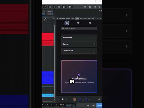The image size is (144, 108).
Task: Toggle the Browse panel button
Action: click(99, 105)
